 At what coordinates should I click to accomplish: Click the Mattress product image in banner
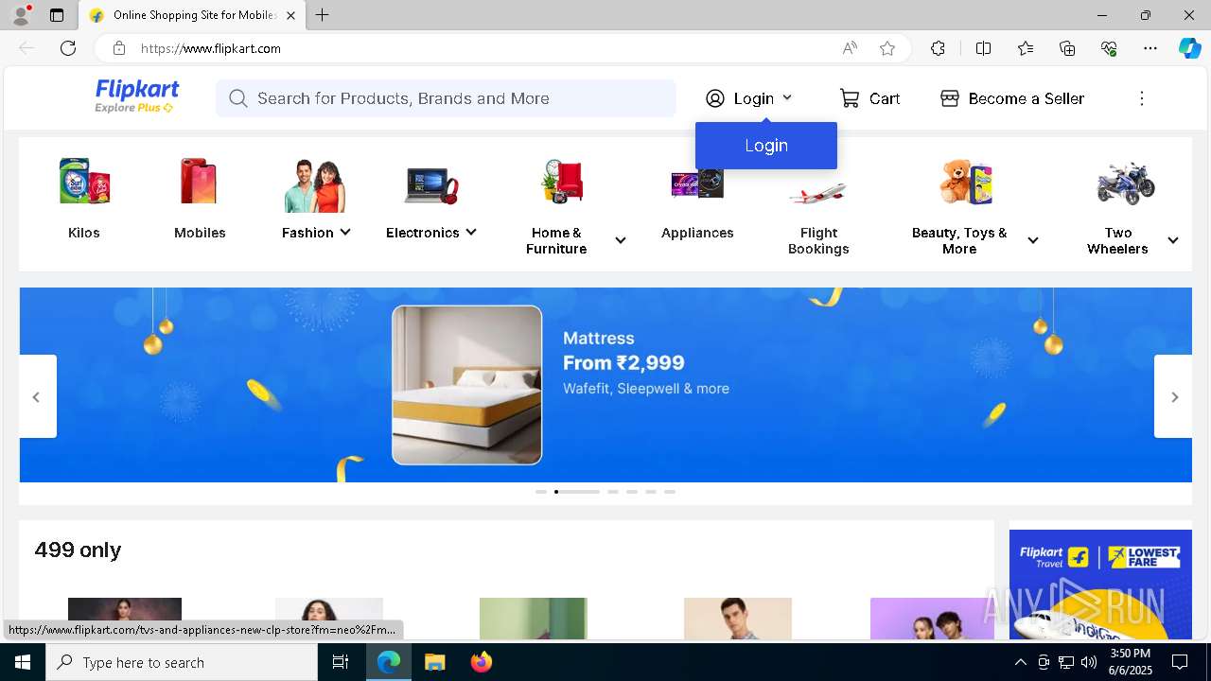tap(467, 385)
